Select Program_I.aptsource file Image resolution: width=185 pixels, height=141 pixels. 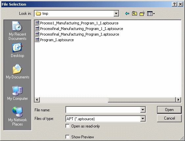(x=55, y=40)
